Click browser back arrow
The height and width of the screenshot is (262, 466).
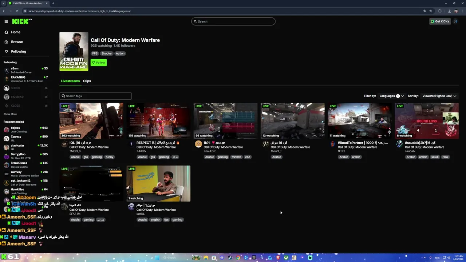tap(4, 11)
